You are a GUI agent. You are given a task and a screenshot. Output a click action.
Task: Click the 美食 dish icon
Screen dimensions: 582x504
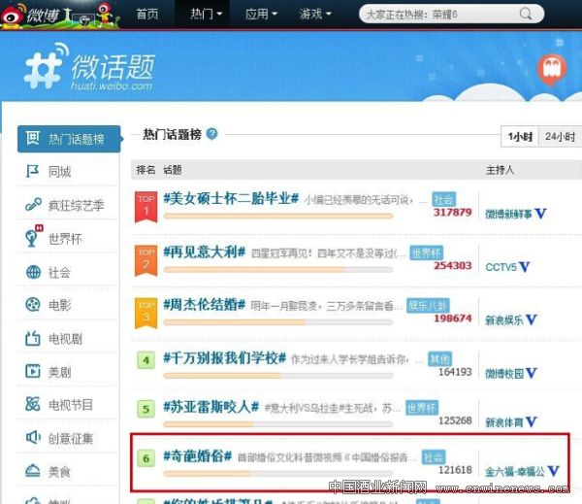[33, 471]
